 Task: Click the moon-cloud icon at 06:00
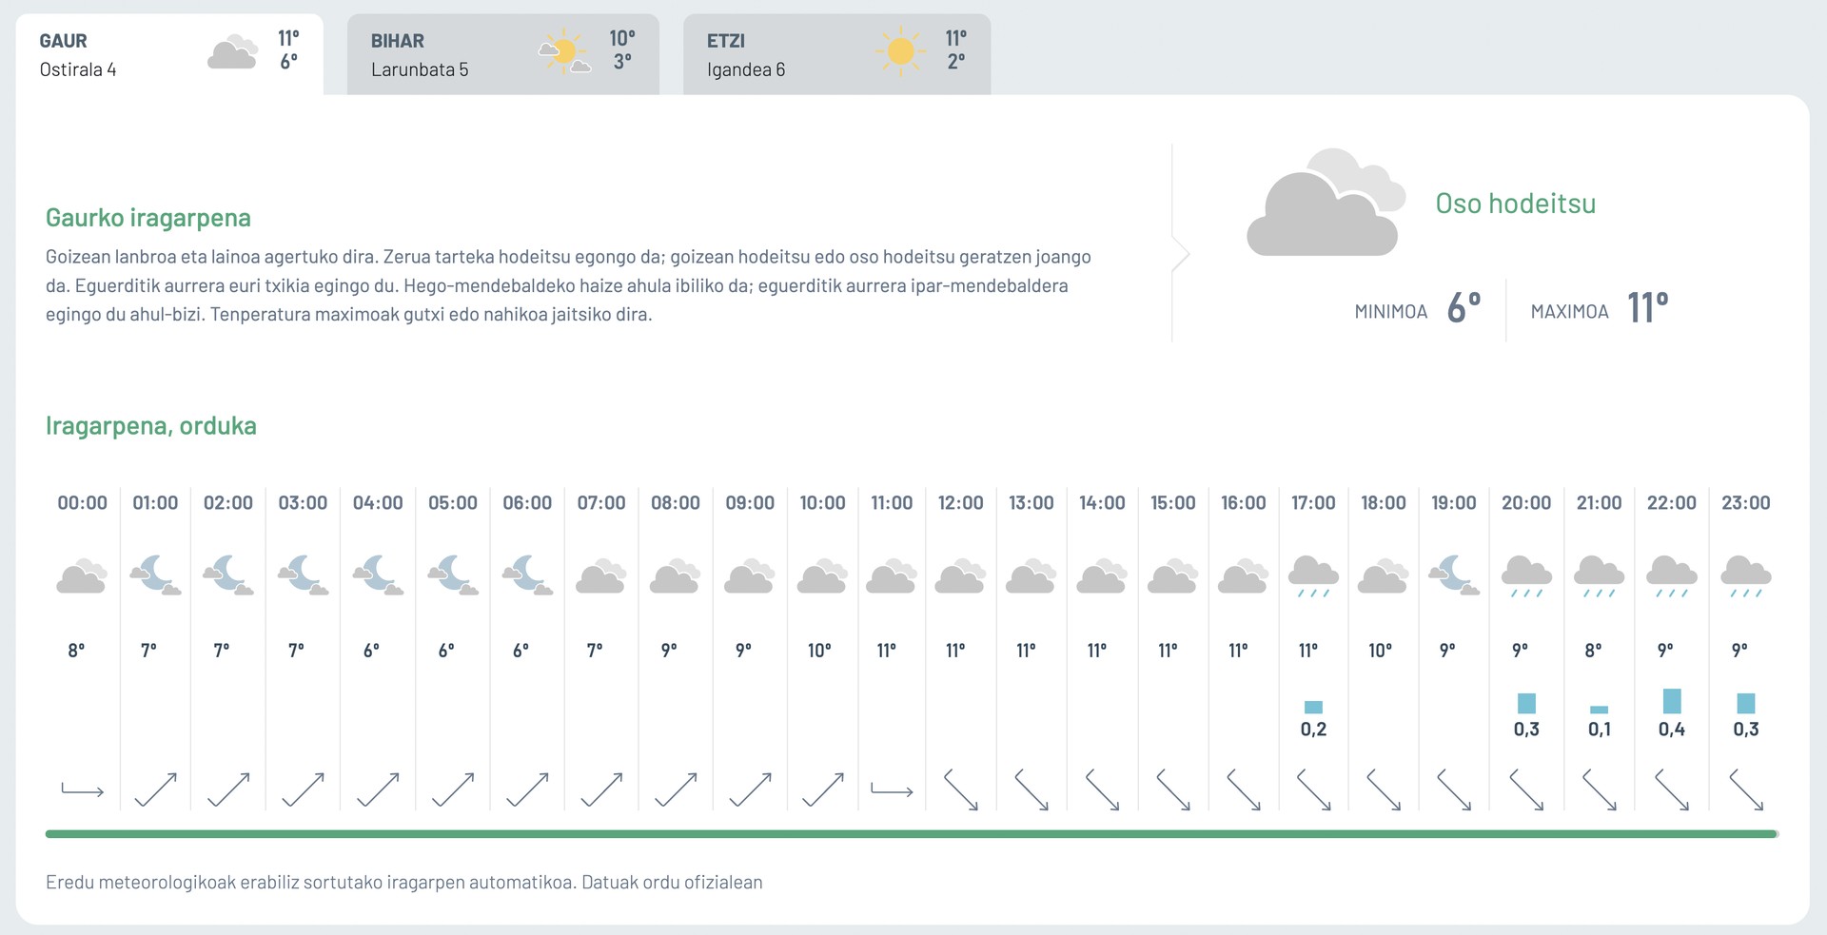[x=527, y=575]
